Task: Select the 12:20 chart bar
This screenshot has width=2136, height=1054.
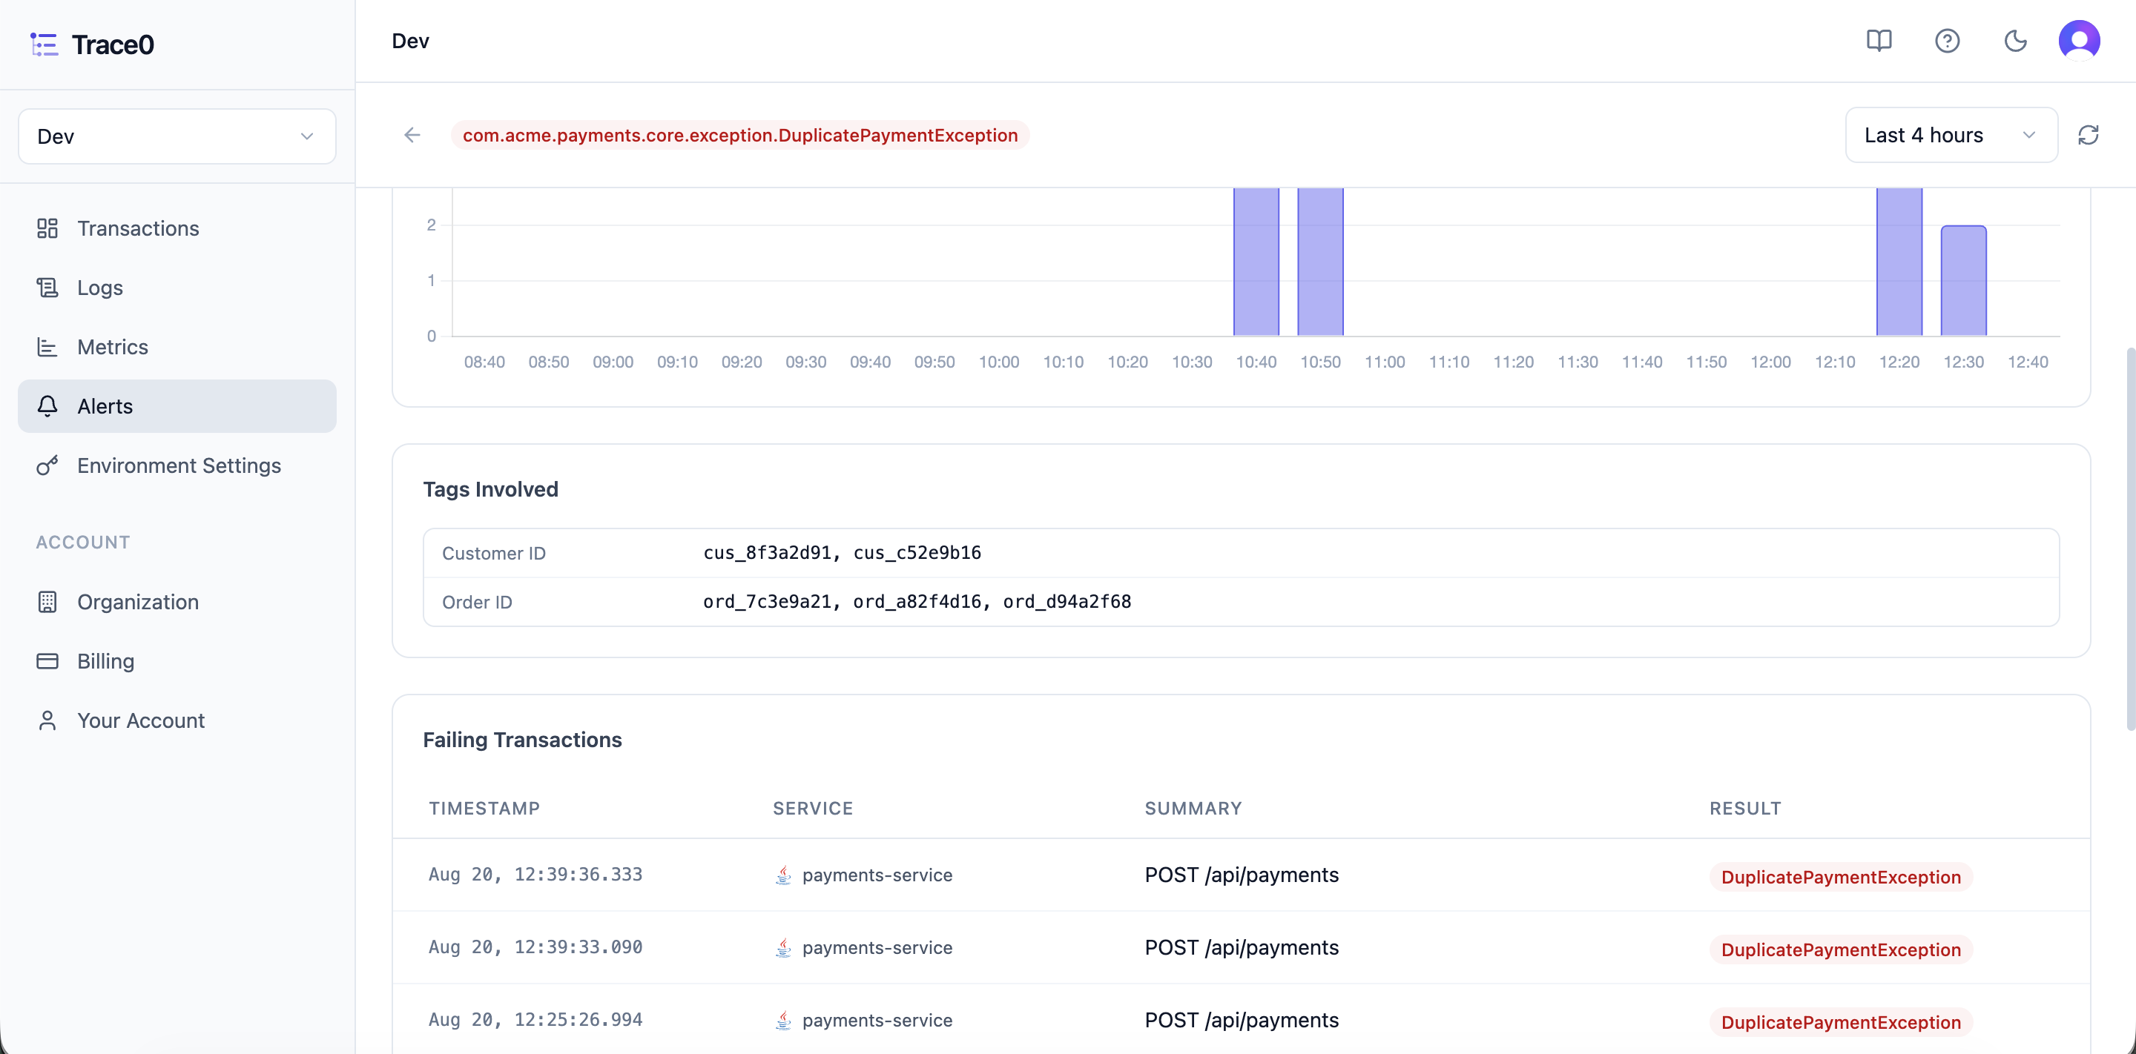Action: pos(1899,262)
